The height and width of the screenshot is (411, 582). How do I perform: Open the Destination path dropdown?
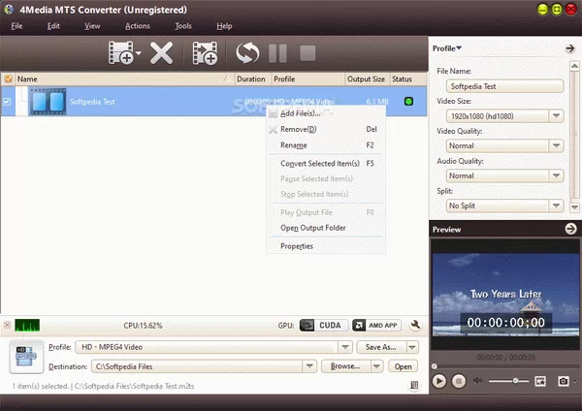(309, 366)
